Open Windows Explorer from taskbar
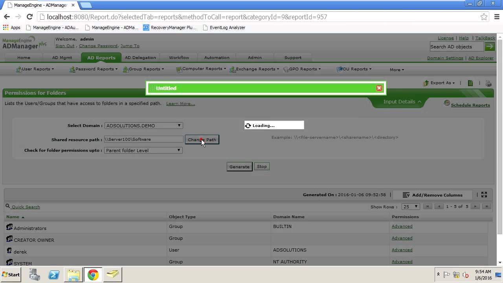 [73, 275]
